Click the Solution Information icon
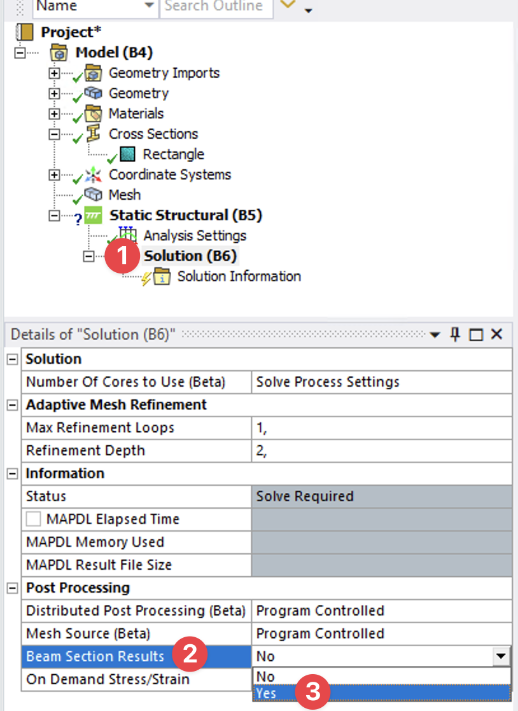 (x=162, y=277)
